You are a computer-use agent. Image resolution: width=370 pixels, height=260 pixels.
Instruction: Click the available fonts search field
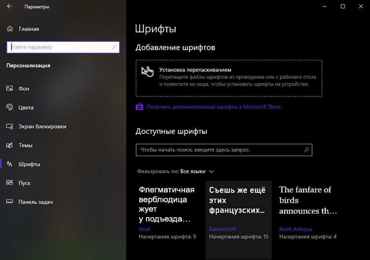coord(224,150)
